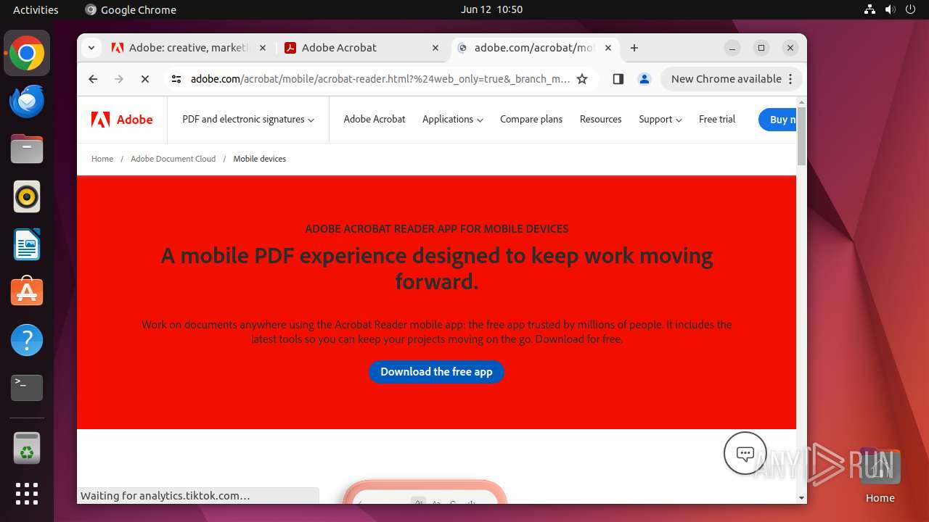
Task: Open Chrome side panel icon
Action: [618, 79]
